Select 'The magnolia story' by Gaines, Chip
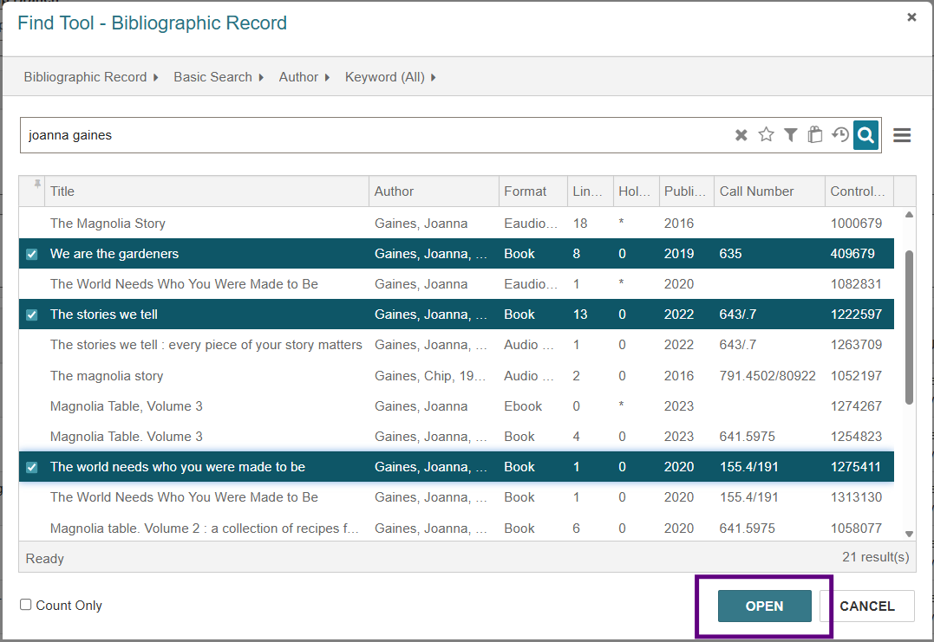Viewport: 934px width, 642px height. [456, 375]
